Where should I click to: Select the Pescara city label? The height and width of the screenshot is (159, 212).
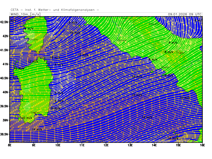pyautogui.click(x=153, y=24)
